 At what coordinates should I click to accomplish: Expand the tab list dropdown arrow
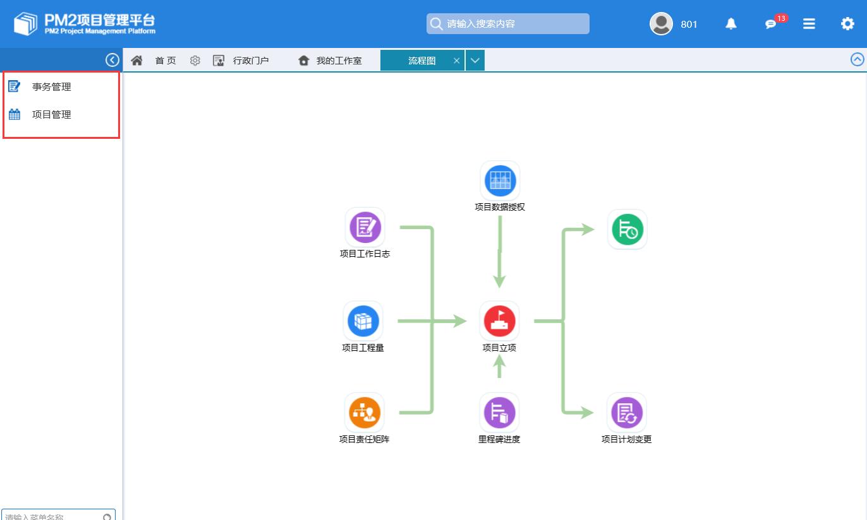(x=475, y=61)
